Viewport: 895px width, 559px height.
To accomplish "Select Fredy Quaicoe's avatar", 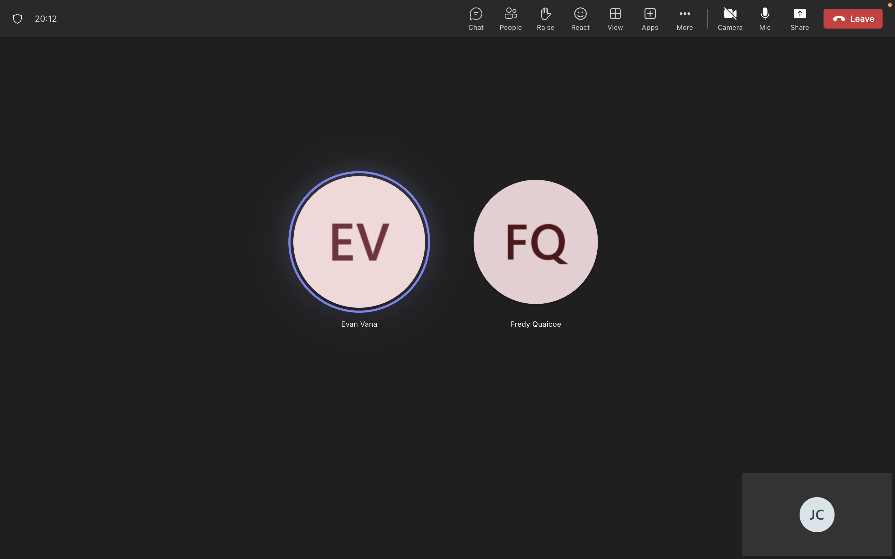I will [535, 242].
